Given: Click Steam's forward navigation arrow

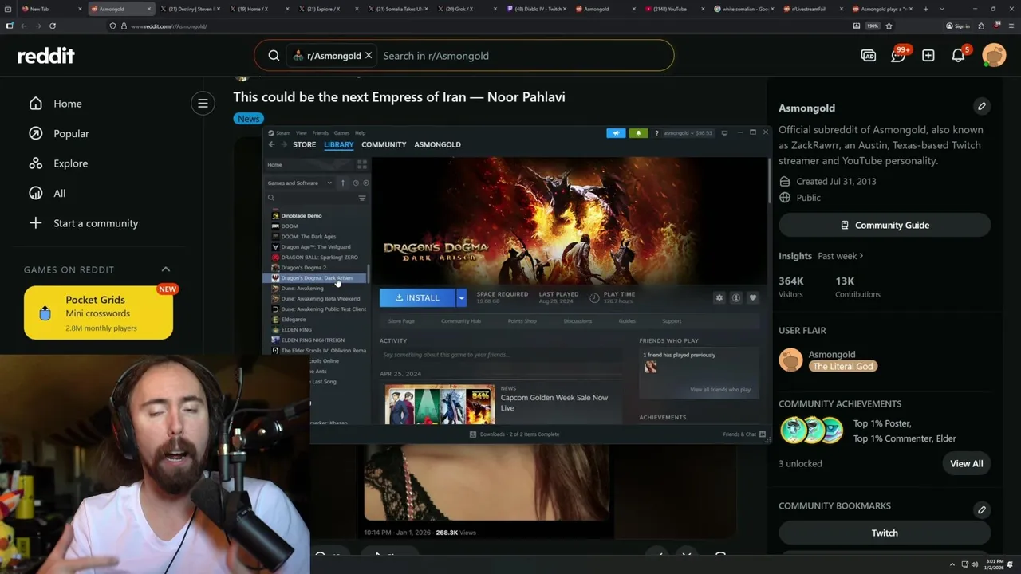Looking at the screenshot, I should point(283,144).
